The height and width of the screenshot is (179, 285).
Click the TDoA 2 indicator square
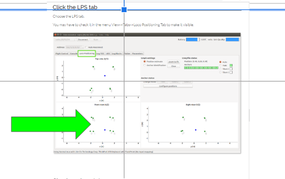231,69
